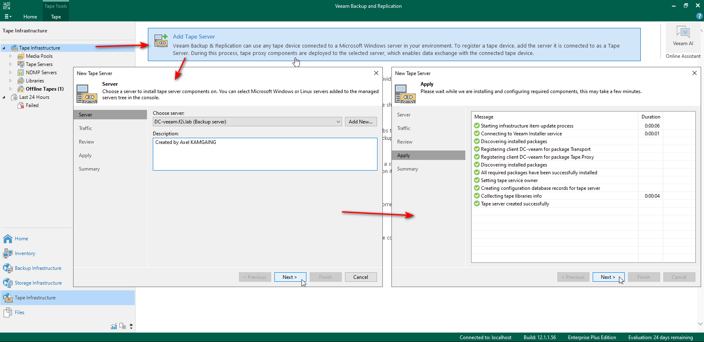Select Offline Tapes (1) in tree

coord(45,89)
